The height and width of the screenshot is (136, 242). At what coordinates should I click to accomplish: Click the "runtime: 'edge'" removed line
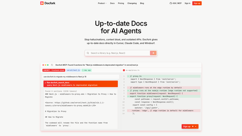coord(164,111)
